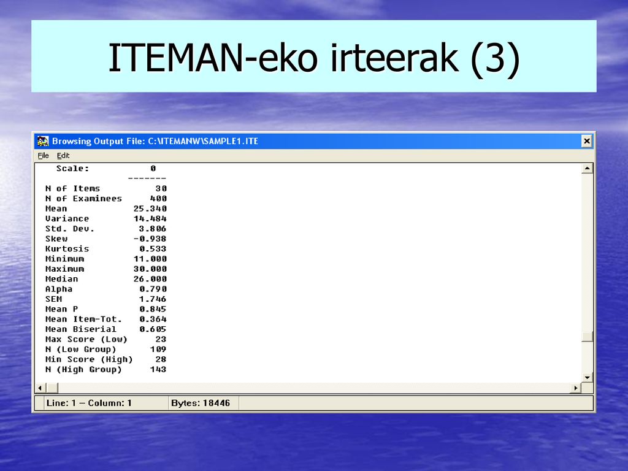Image resolution: width=628 pixels, height=471 pixels.
Task: Click the 'Bytes: 18446' status field
Action: click(x=204, y=403)
